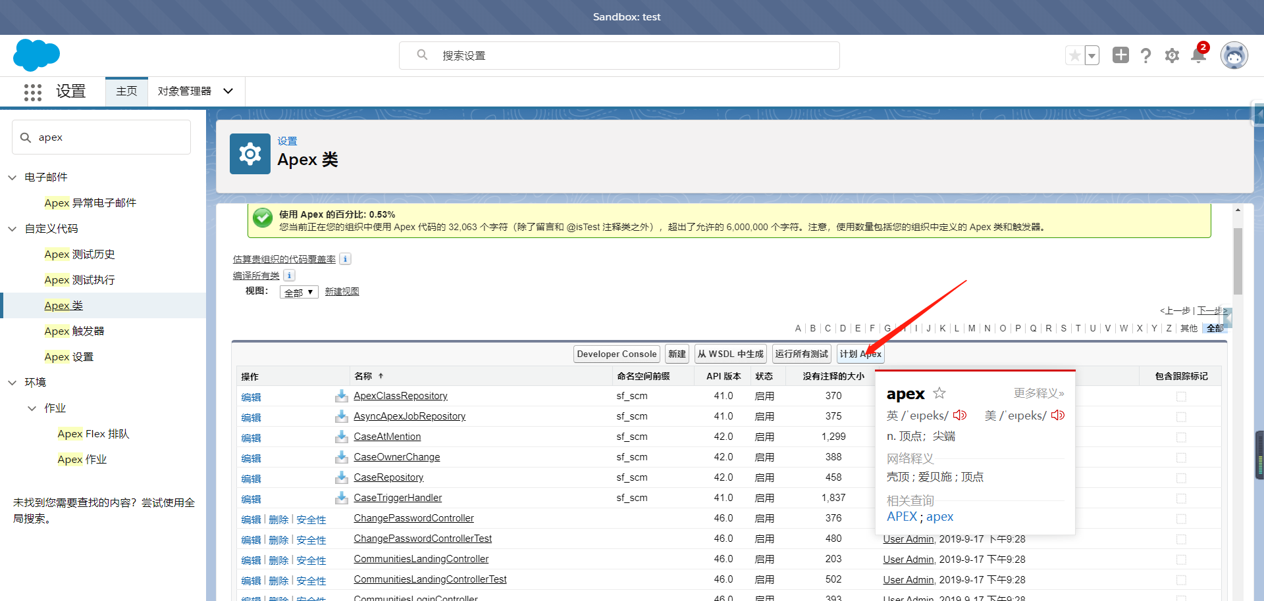Open Apex 触发器 in sidebar
The height and width of the screenshot is (601, 1264).
tap(74, 331)
